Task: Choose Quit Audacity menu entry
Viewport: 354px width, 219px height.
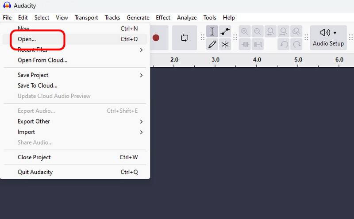Action: [x=75, y=172]
